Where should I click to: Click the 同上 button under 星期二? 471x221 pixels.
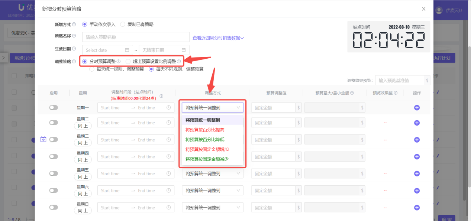click(x=83, y=126)
